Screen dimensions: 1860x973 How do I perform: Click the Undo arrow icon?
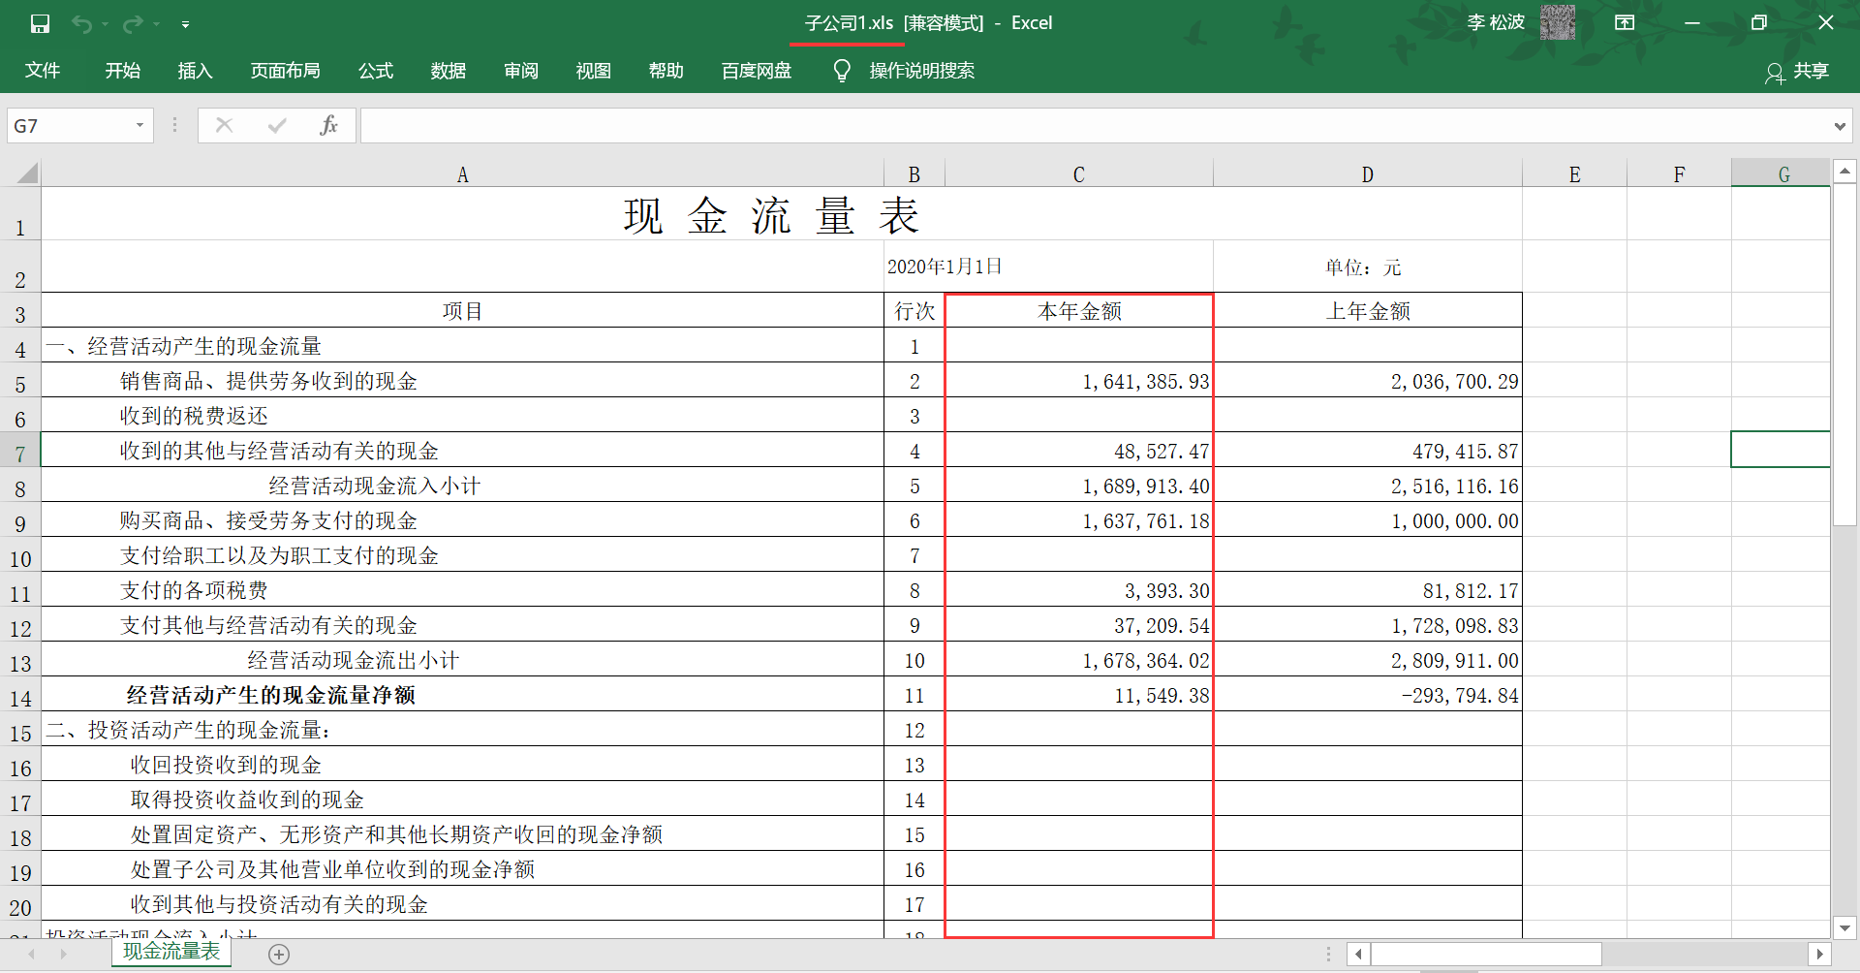[x=81, y=23]
